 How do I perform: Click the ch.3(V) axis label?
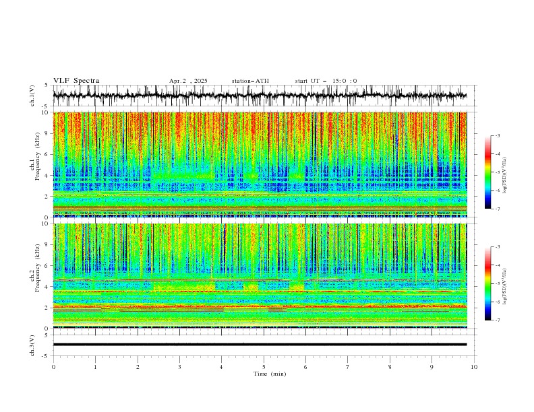point(32,345)
